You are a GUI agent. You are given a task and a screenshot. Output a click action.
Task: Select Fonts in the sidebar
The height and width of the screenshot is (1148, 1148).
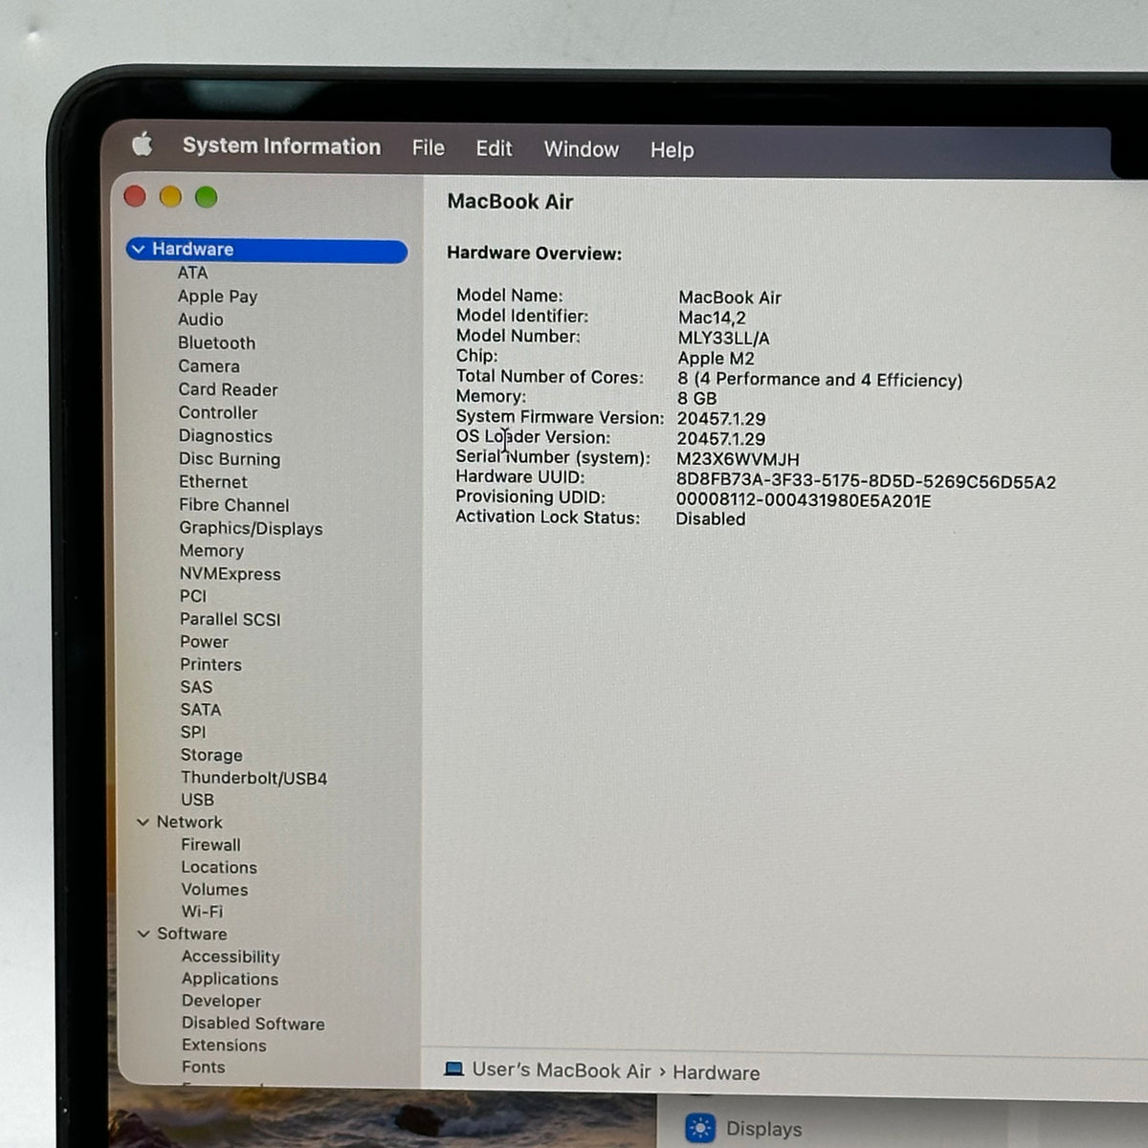coord(203,1067)
